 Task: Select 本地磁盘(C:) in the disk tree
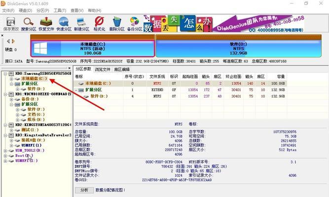pyautogui.click(x=34, y=79)
